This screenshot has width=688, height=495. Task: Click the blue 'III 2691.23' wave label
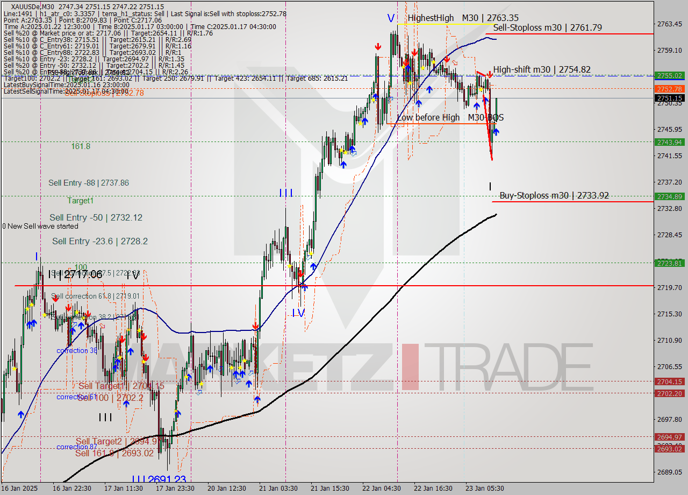coord(159,479)
